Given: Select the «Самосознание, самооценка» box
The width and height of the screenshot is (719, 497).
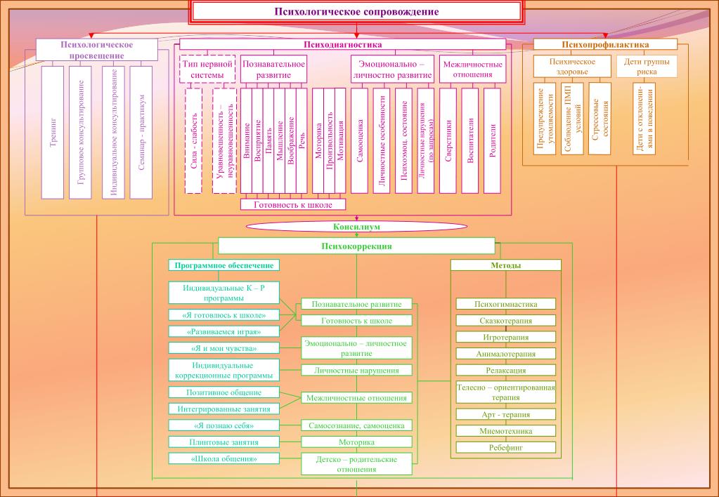Looking at the screenshot, I should click(x=356, y=425).
